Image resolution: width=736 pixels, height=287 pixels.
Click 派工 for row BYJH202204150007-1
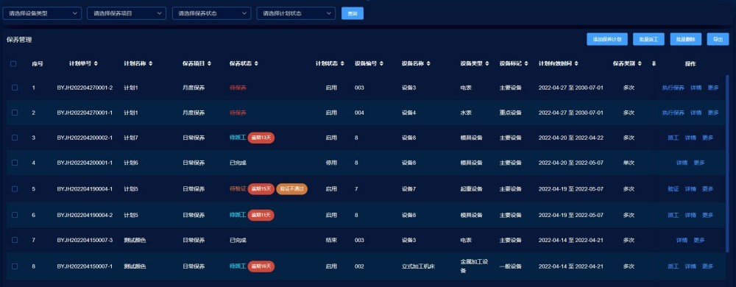pyautogui.click(x=673, y=266)
